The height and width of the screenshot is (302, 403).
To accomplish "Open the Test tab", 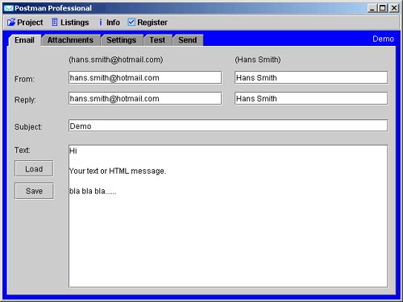I will (157, 40).
